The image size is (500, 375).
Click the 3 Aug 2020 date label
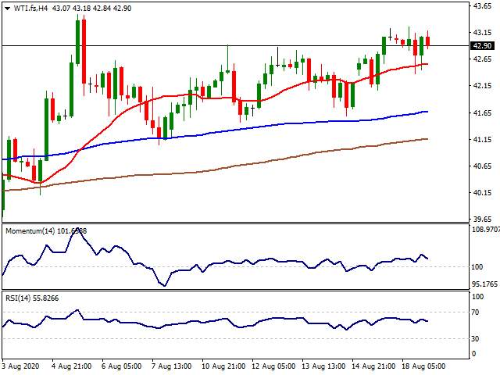21,366
